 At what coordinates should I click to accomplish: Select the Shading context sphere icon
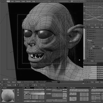pos(17,85)
